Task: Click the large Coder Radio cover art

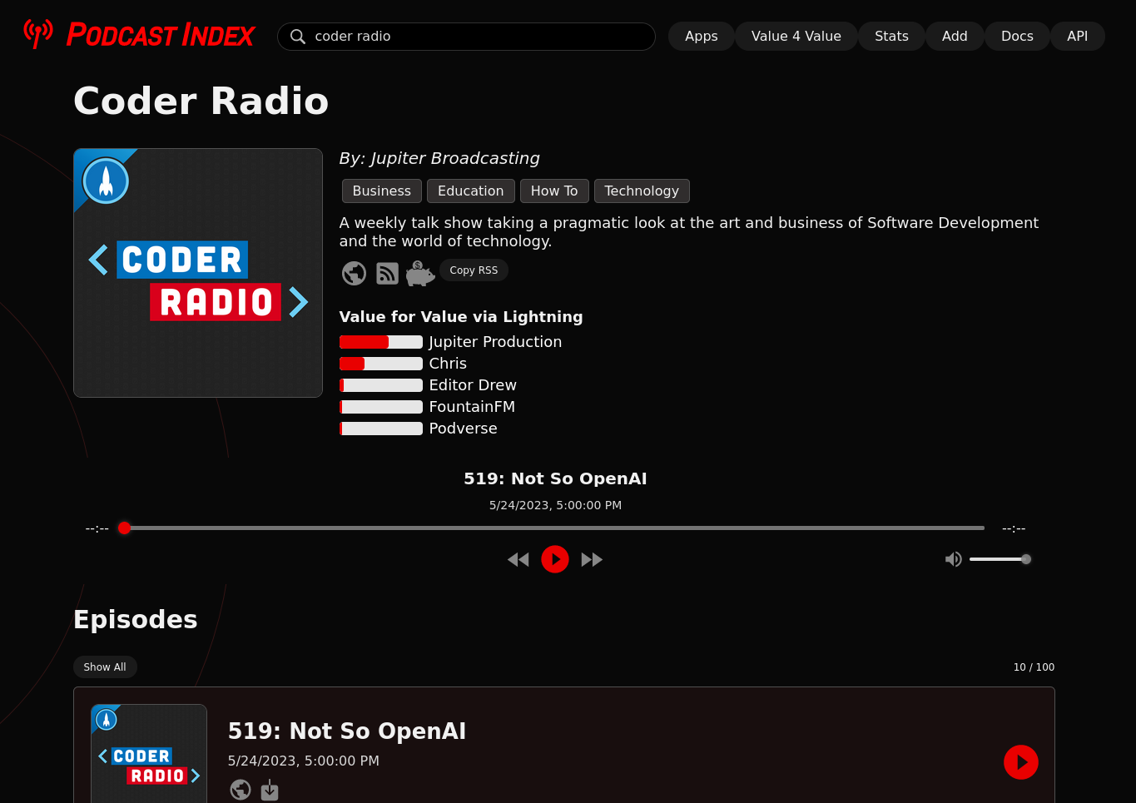Action: 198,273
